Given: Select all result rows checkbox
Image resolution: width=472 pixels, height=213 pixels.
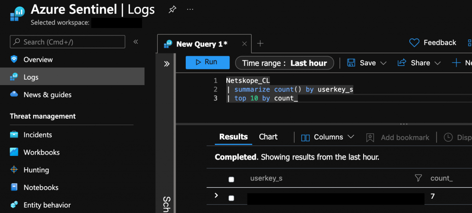Looking at the screenshot, I should coord(231,179).
